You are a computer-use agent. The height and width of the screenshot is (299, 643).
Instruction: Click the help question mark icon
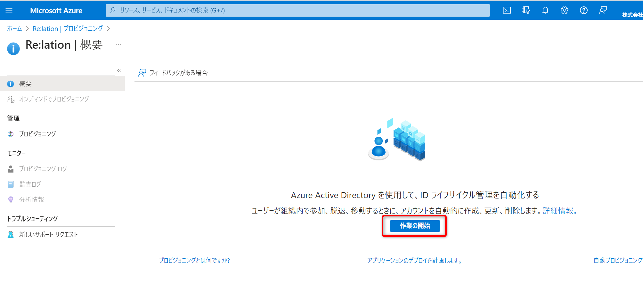pos(583,10)
